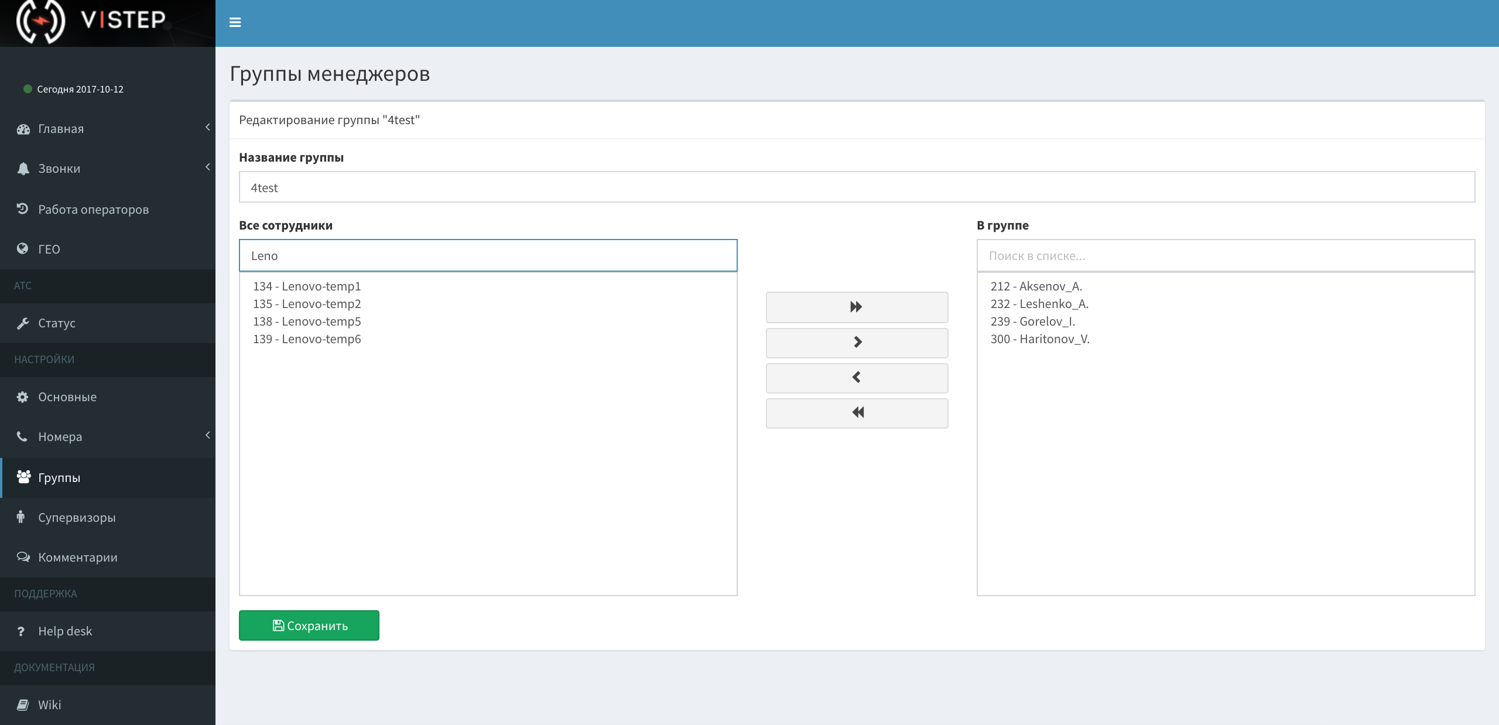Screen dimensions: 1499x725
Task: Open the Wiki documentation link
Action: tap(49, 705)
